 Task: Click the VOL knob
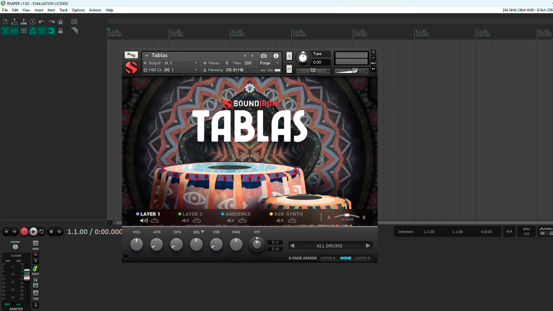point(136,244)
